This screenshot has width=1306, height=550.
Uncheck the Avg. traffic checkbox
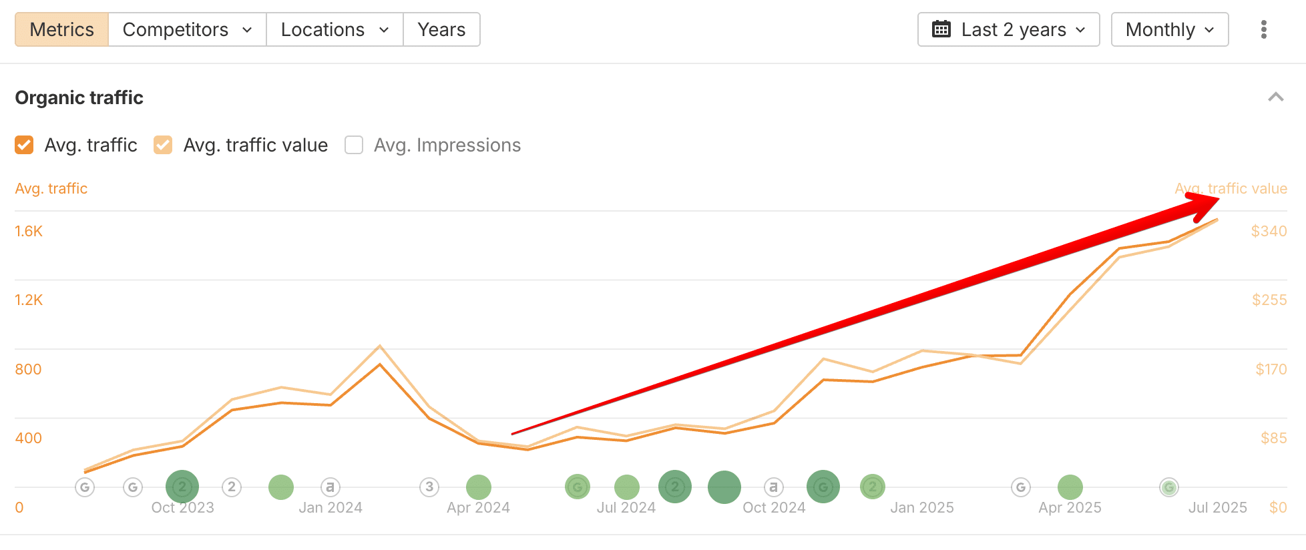(x=24, y=145)
